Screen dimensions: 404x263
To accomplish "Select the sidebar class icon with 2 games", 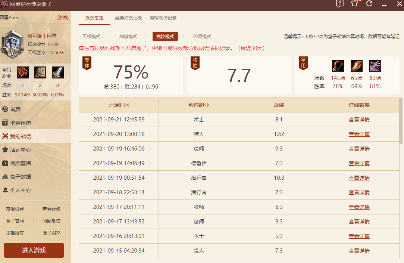I will point(40,72).
